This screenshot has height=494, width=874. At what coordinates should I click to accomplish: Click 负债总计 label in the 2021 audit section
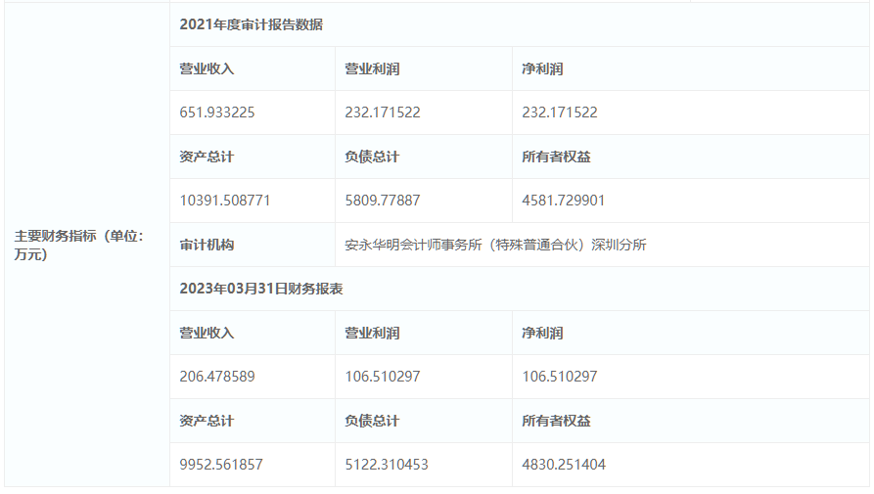coord(372,157)
